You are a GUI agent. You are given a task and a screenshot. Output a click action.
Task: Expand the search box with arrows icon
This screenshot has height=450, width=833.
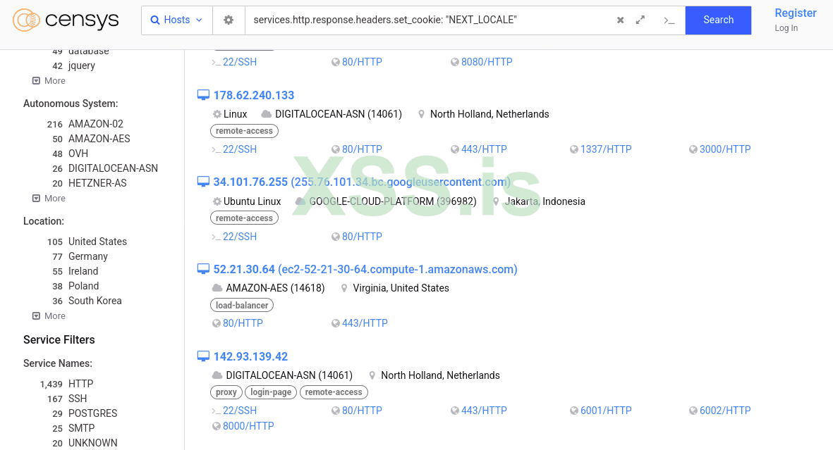coord(640,20)
